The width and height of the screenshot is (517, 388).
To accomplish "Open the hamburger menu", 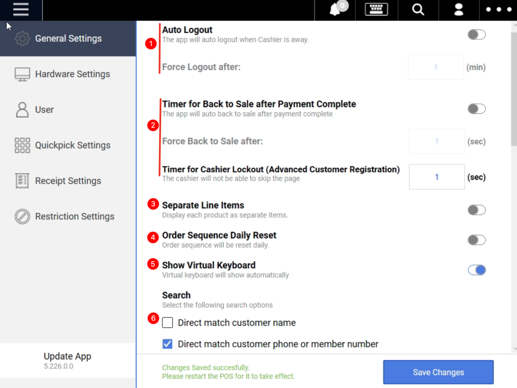I will 21,10.
